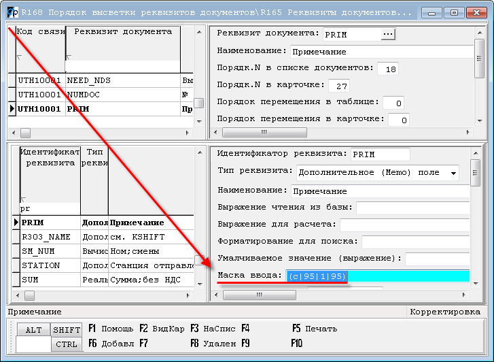Click the Порядк.N в карточке field

point(338,86)
